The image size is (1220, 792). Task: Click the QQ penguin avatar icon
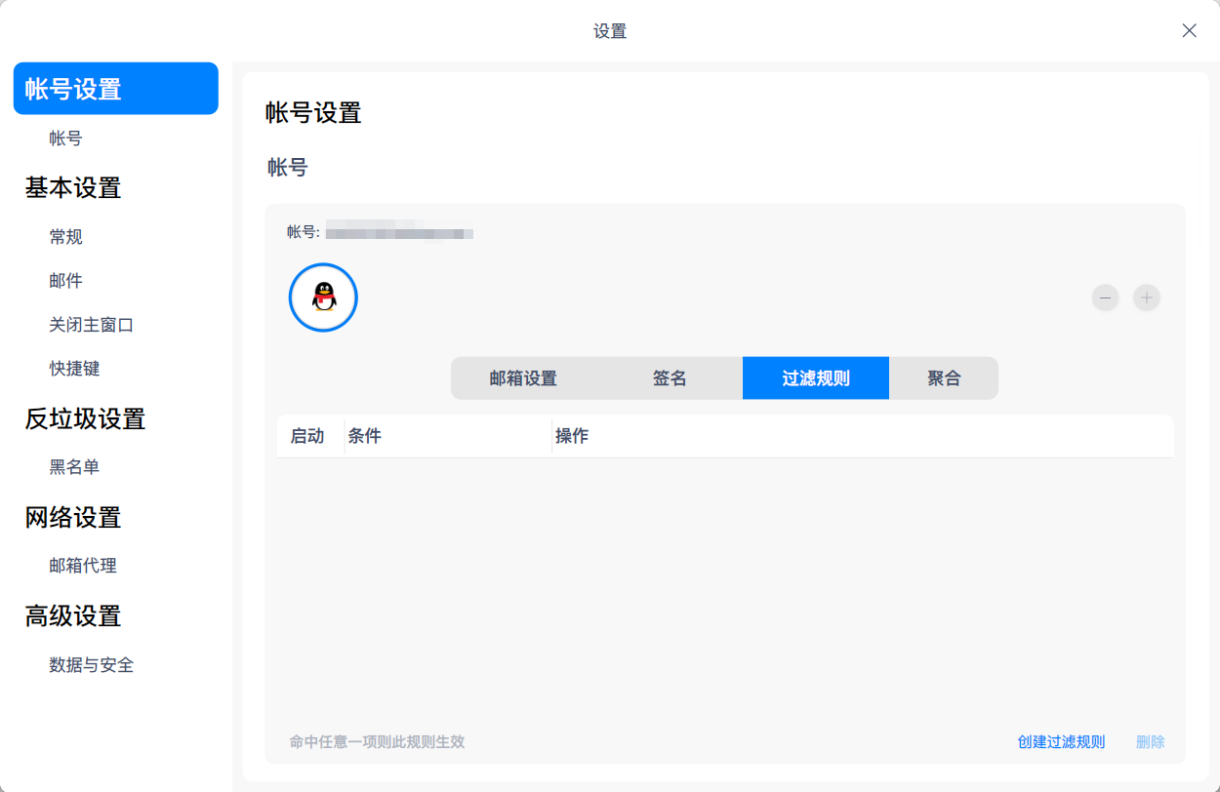(323, 297)
